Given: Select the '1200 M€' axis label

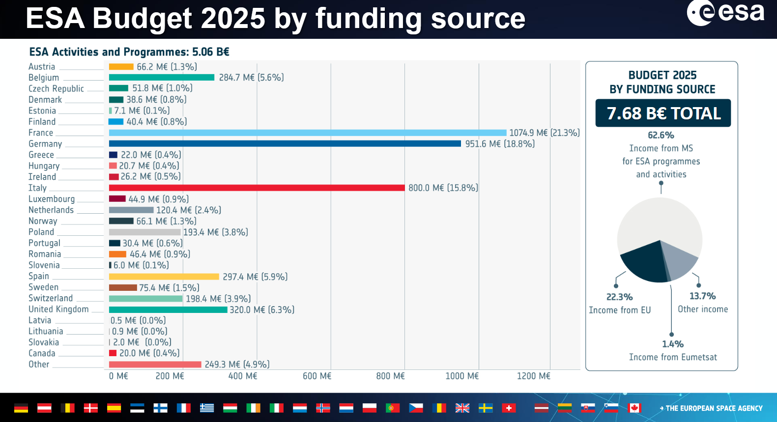Looking at the screenshot, I should tap(534, 376).
